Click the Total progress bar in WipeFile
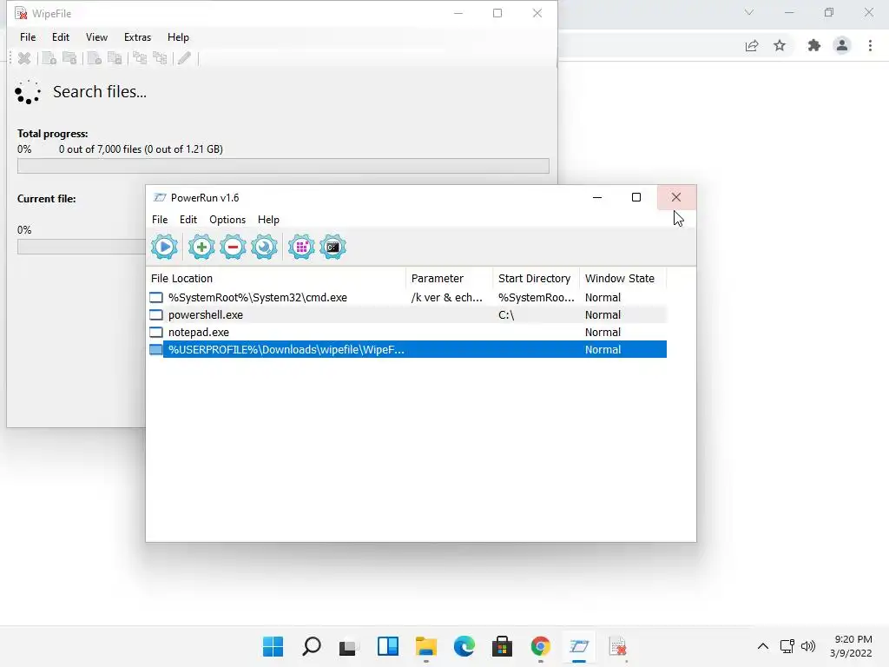 tap(283, 166)
